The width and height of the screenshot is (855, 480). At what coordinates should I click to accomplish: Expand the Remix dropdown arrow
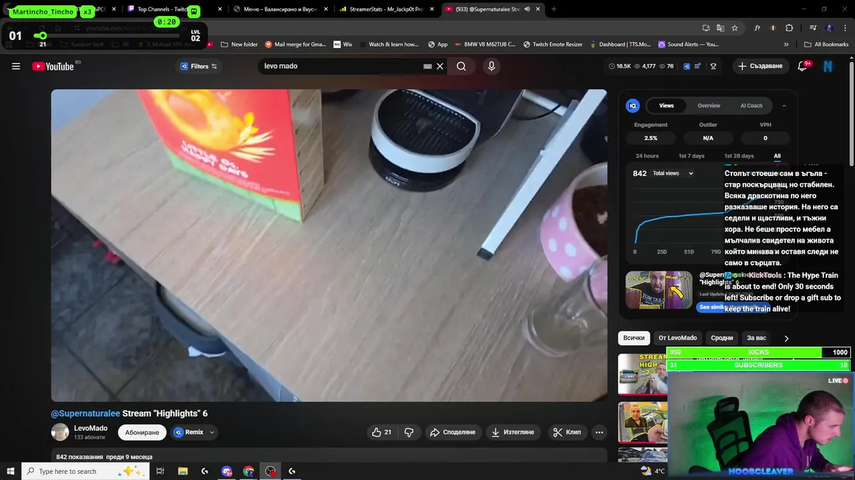point(212,432)
